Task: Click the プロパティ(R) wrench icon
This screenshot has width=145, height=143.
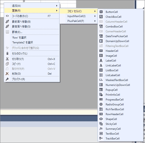Action: point(7,79)
